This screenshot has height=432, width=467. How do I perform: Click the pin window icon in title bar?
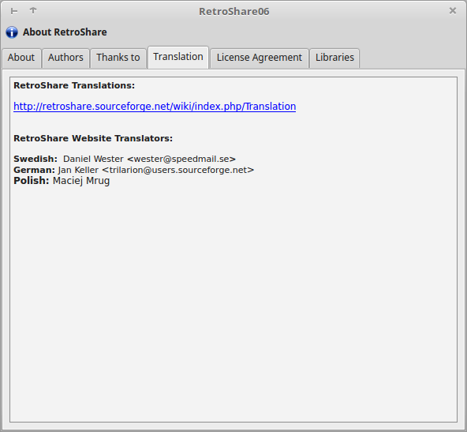click(14, 11)
